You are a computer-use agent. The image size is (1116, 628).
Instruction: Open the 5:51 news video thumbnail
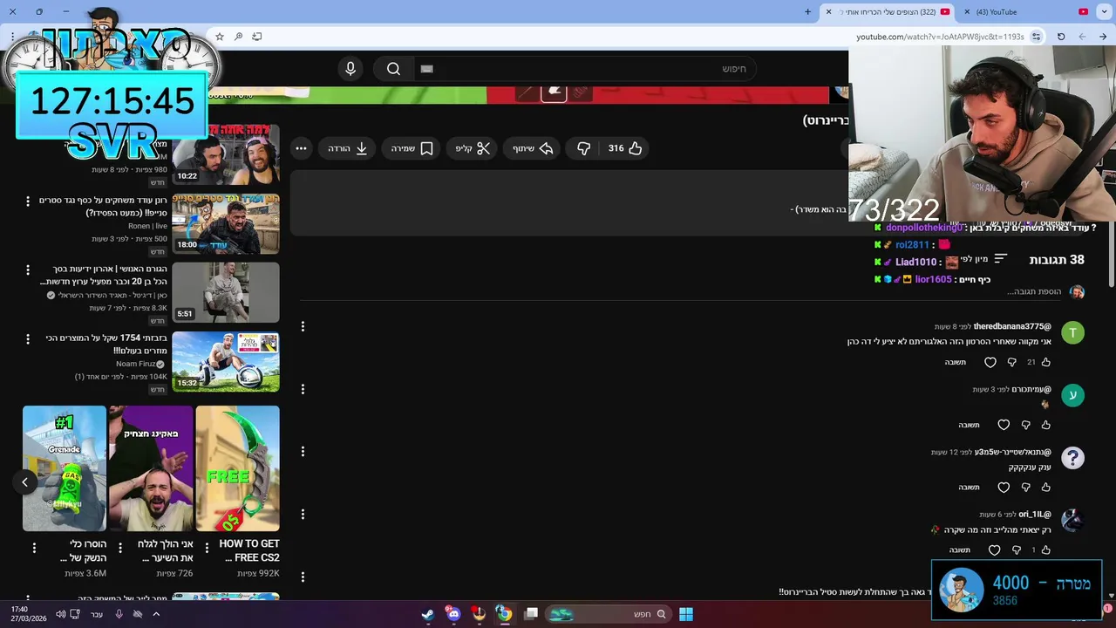[226, 292]
